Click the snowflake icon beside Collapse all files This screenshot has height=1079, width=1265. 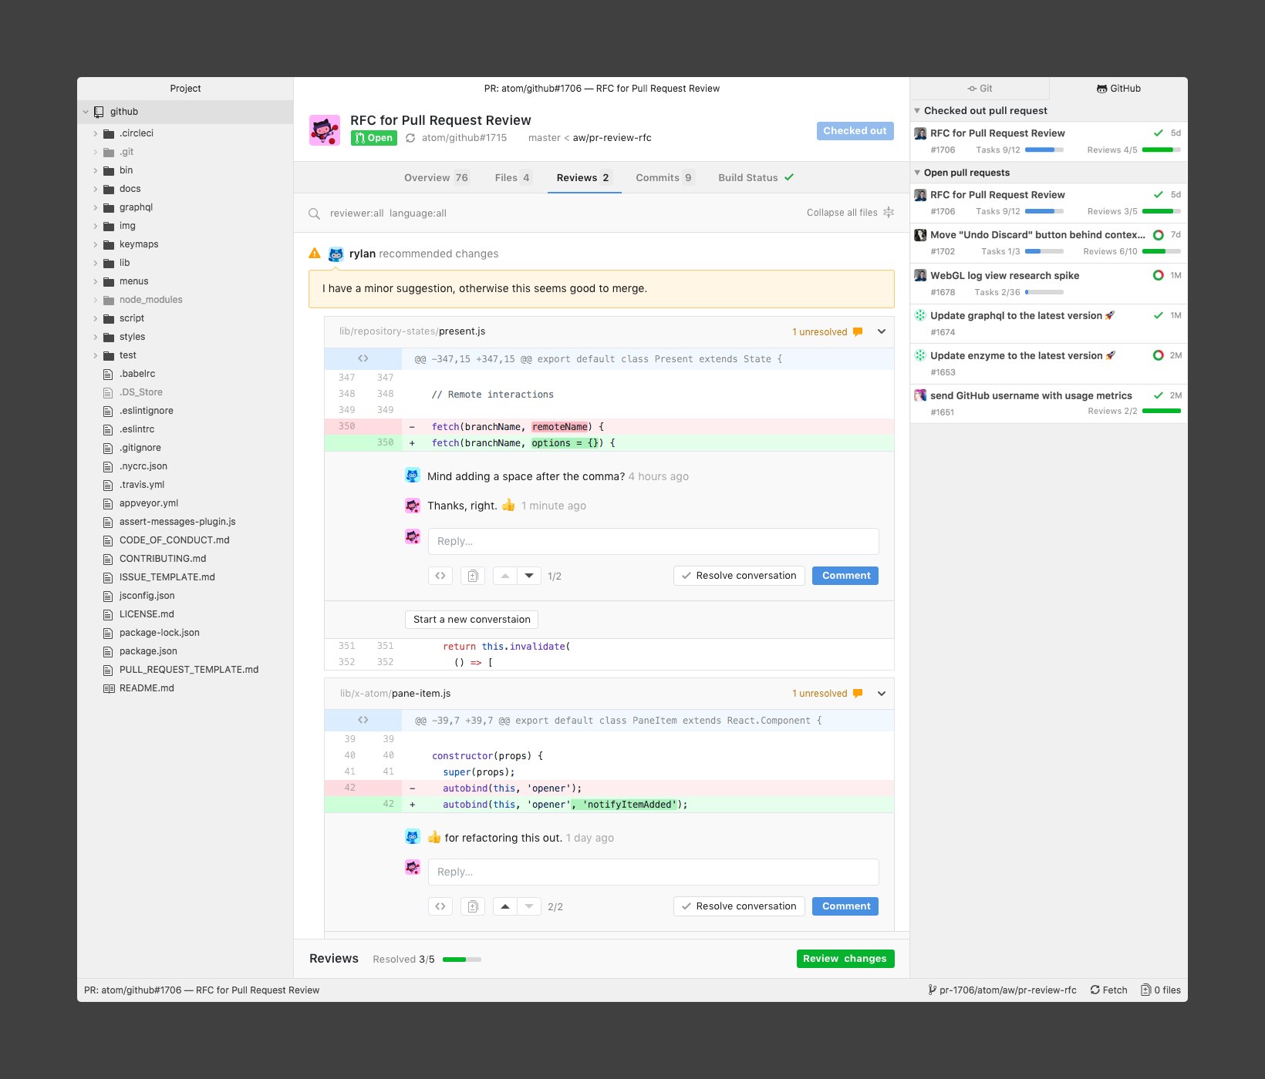pos(889,212)
